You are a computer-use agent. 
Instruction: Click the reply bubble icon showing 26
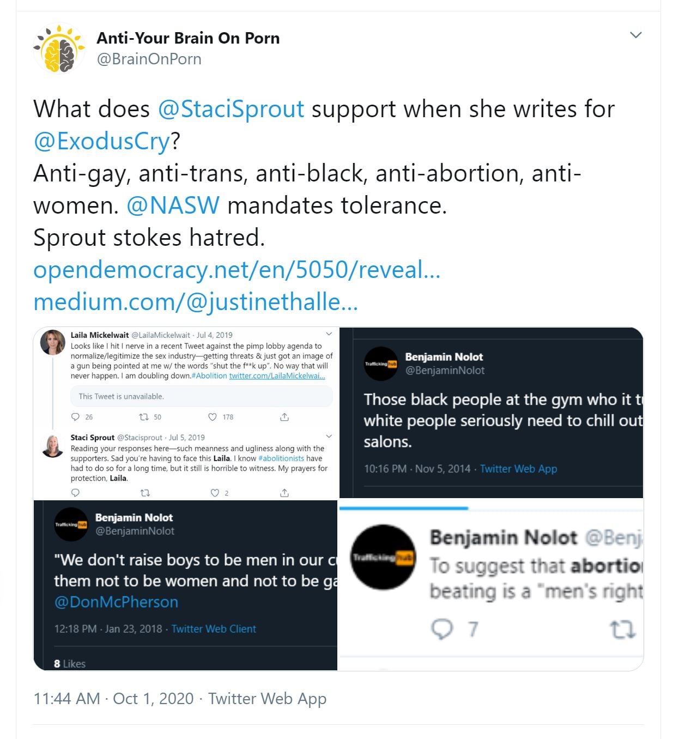(x=76, y=417)
